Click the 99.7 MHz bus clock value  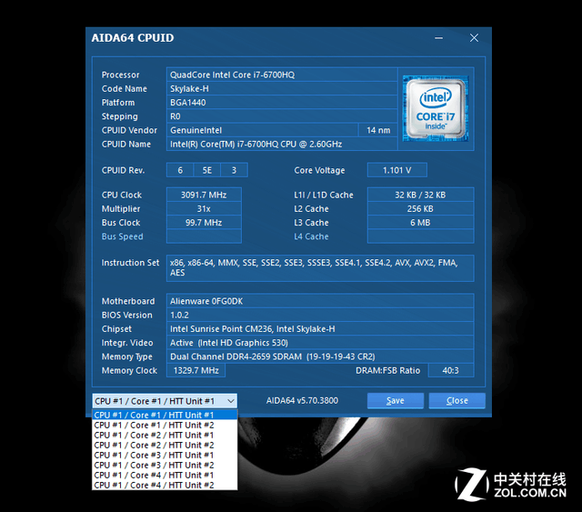pos(204,223)
